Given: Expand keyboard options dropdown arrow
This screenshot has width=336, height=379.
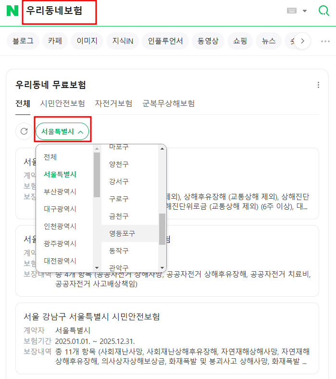Looking at the screenshot, I should (305, 11).
